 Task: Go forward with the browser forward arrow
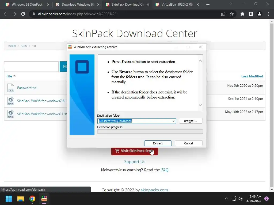coord(14,14)
